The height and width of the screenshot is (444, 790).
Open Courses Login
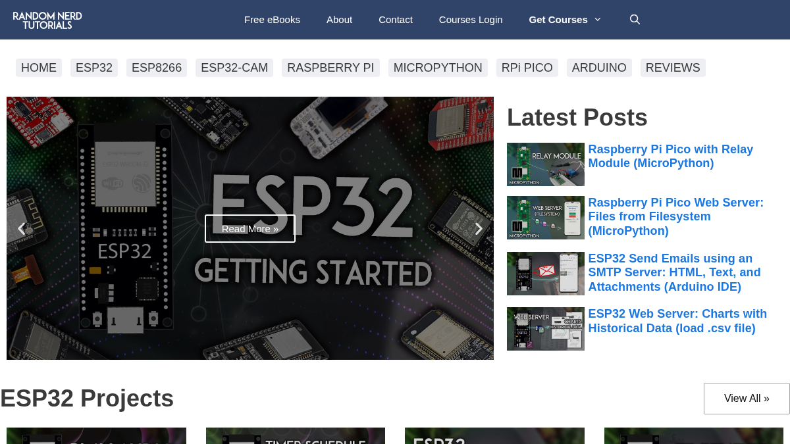[471, 20]
